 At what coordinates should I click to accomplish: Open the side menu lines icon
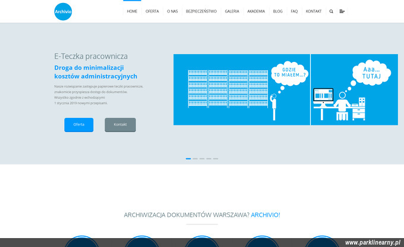click(342, 11)
